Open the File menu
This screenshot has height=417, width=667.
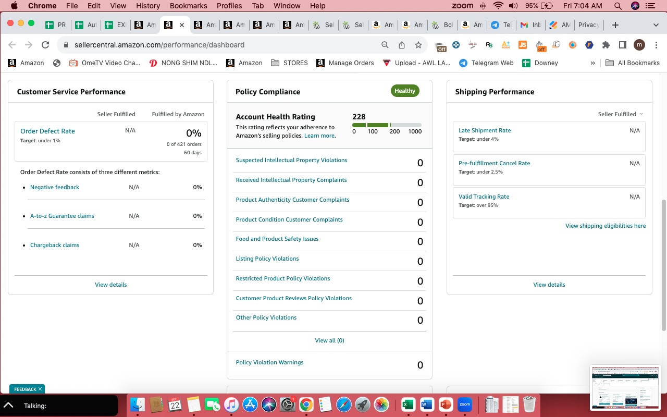(72, 6)
